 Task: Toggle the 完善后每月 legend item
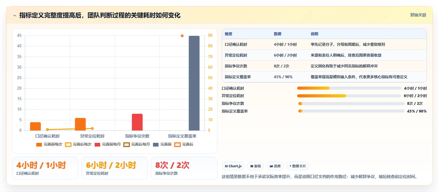tap(137, 144)
